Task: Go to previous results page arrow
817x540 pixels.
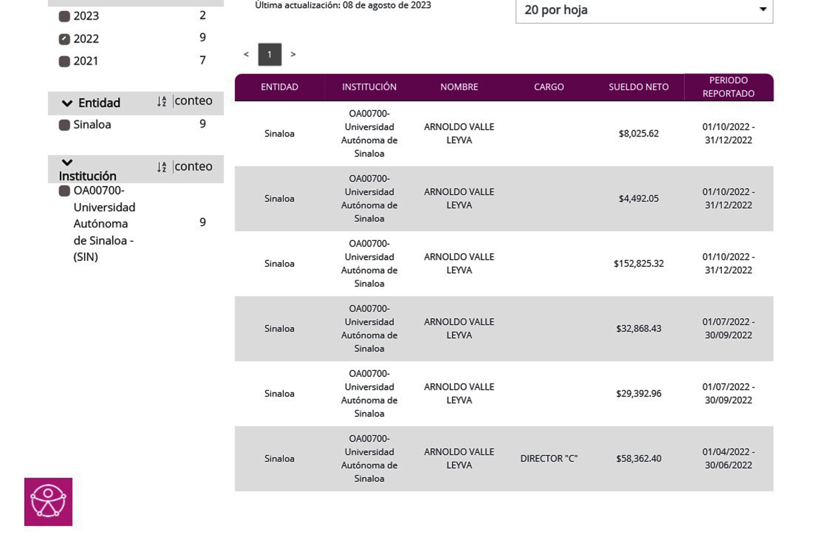Action: click(x=246, y=54)
